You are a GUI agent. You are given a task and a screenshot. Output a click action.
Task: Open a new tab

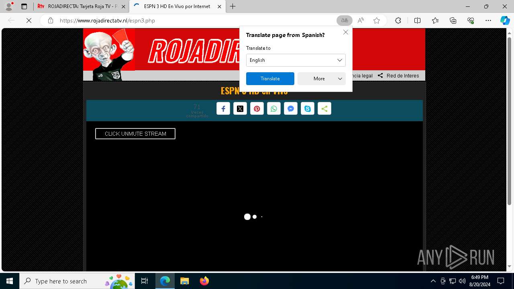[x=233, y=6]
